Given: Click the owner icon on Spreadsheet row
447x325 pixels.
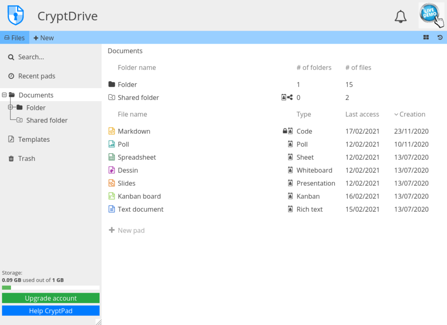Looking at the screenshot, I should [x=290, y=157].
